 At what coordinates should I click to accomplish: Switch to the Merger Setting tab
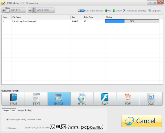point(24,110)
